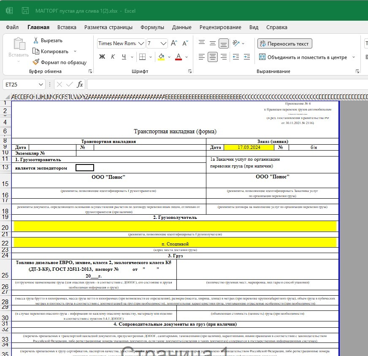
Task: Expand fill color dropdown arrow
Action: pos(169,57)
